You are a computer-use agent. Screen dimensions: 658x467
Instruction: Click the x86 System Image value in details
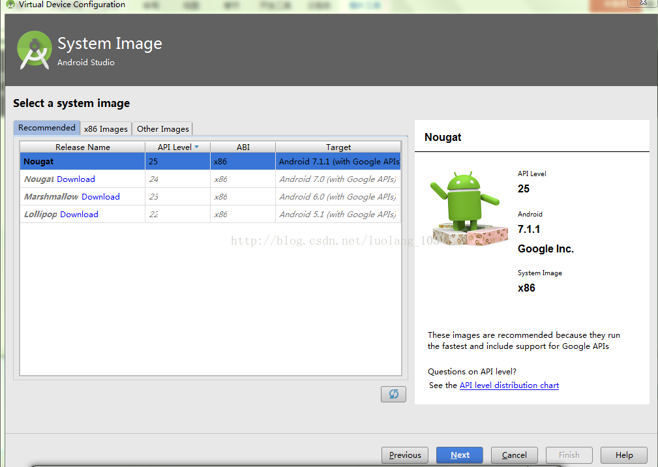(526, 288)
